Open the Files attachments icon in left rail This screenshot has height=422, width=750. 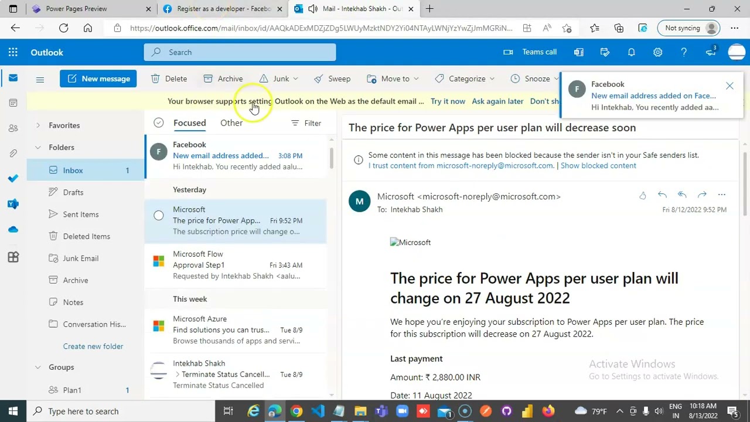13,154
